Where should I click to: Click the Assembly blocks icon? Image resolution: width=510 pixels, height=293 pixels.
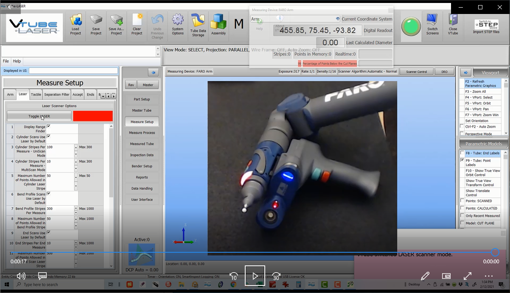219,26
